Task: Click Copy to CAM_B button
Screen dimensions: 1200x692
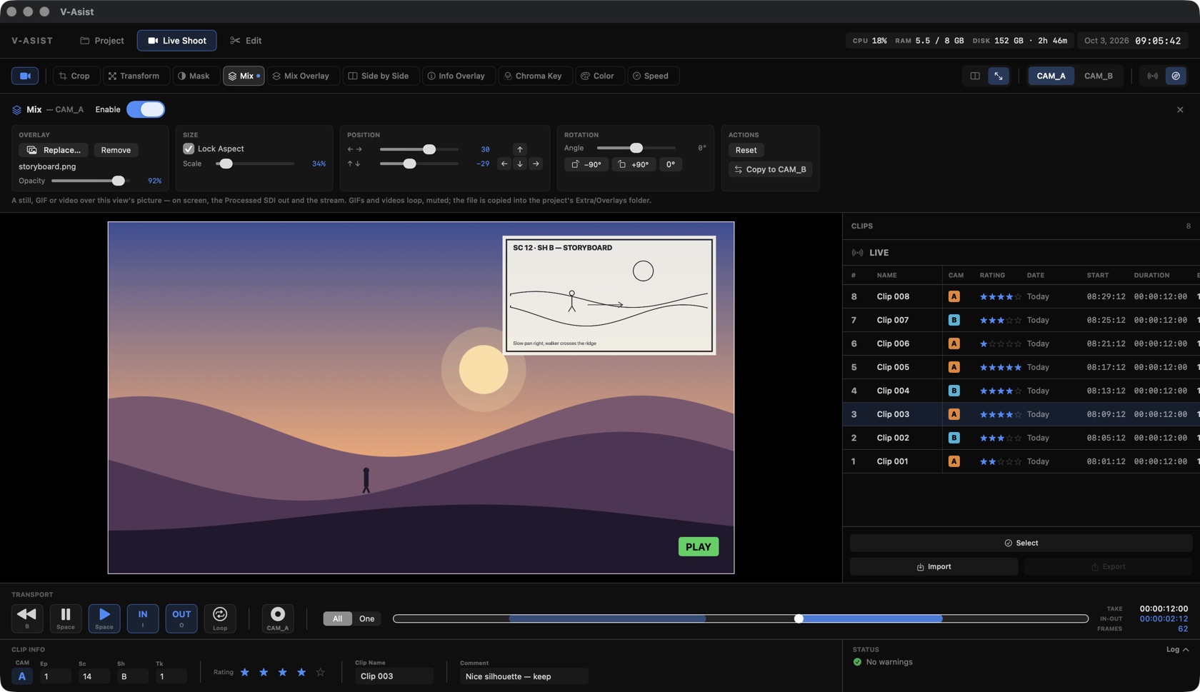Action: (x=770, y=169)
